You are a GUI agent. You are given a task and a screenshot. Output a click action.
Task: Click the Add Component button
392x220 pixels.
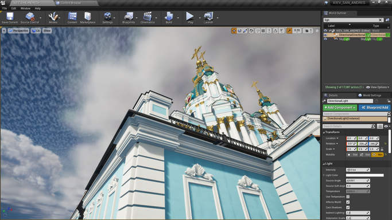(x=340, y=108)
